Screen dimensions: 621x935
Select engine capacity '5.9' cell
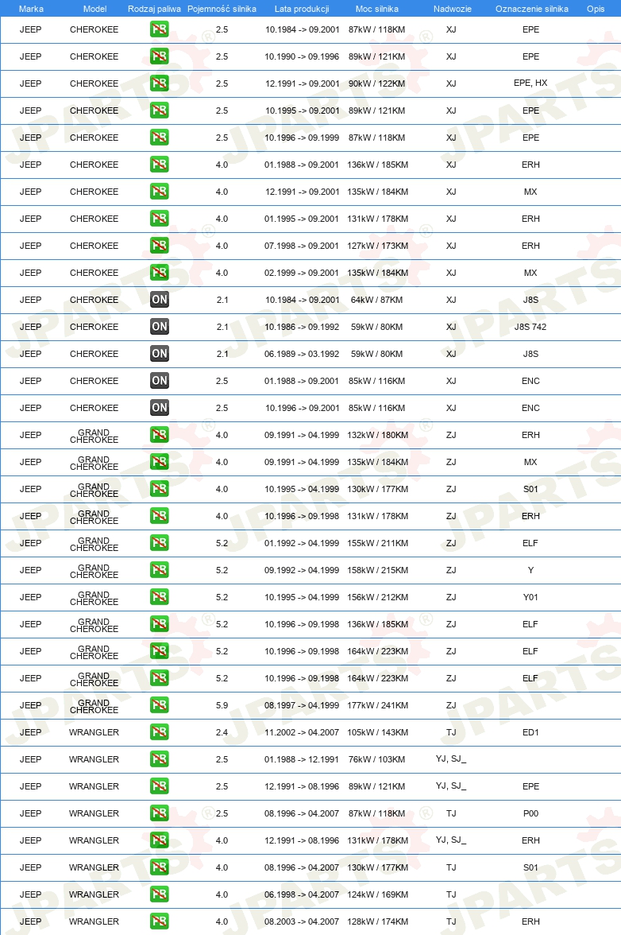tap(222, 705)
